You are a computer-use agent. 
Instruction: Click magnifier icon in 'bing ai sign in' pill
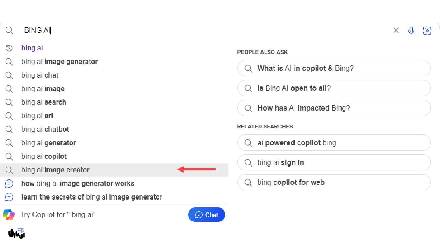[x=248, y=163]
